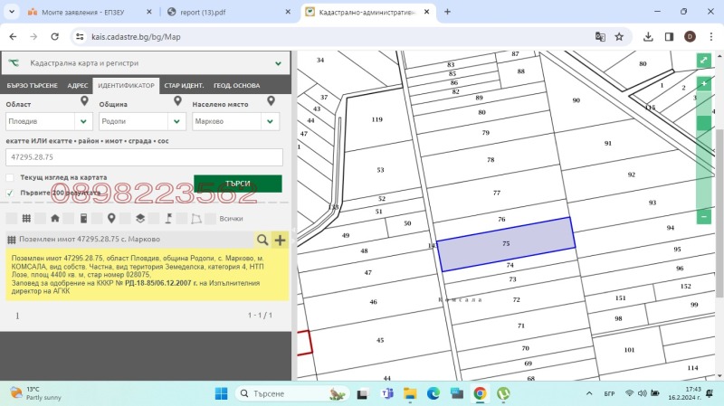Click order link 'РД-18-85/06.12.2007 г.'
724x406 pixels.
[x=161, y=283]
